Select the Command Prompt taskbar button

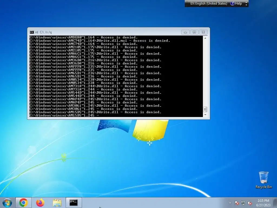[x=74, y=203]
